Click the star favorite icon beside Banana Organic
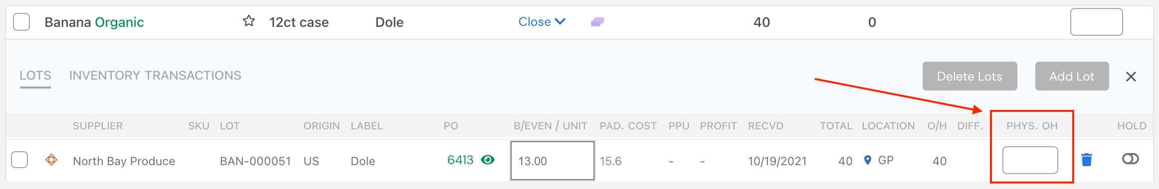This screenshot has width=1159, height=189. pos(248,21)
